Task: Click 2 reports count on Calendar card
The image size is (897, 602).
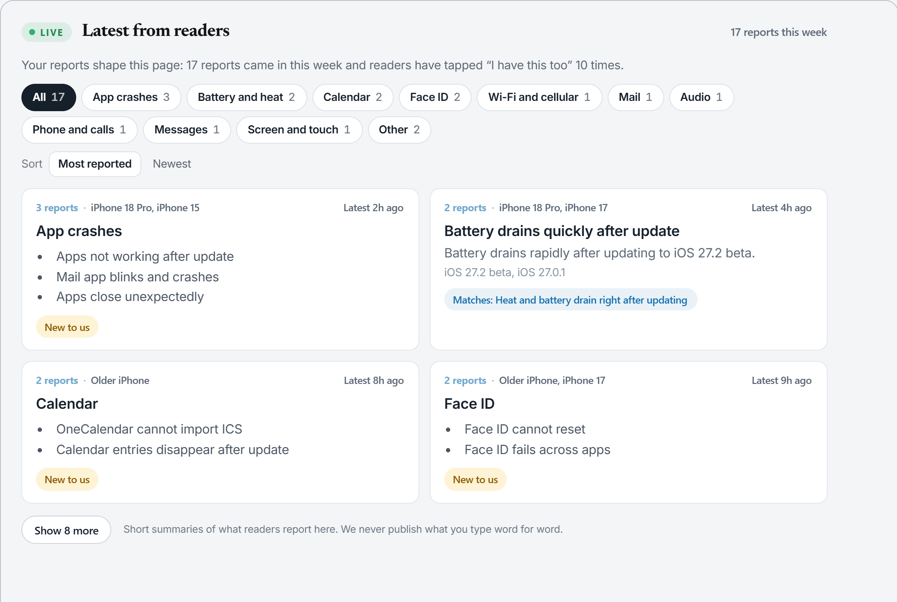Action: coord(57,381)
